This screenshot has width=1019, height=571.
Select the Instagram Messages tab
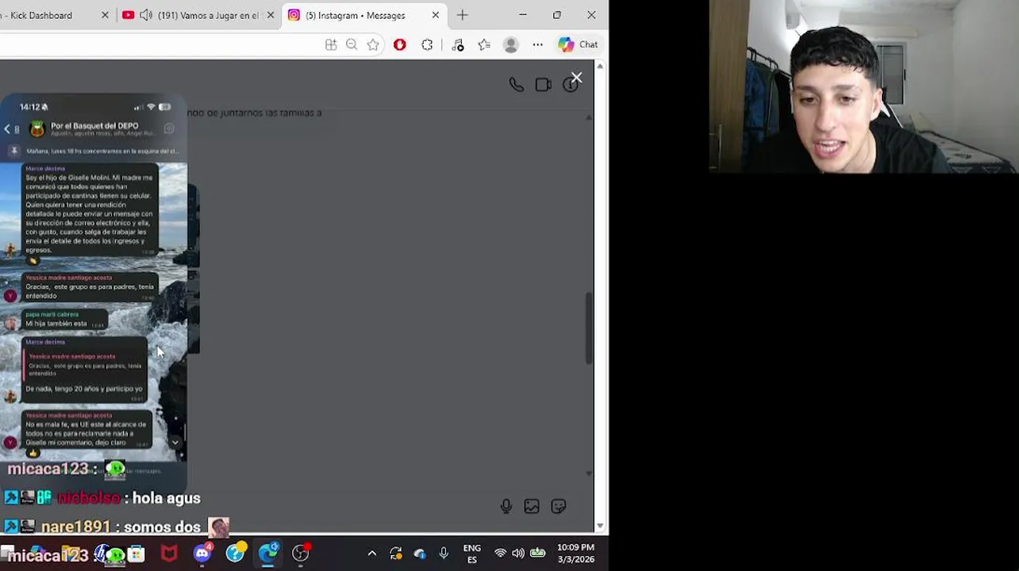tap(364, 15)
